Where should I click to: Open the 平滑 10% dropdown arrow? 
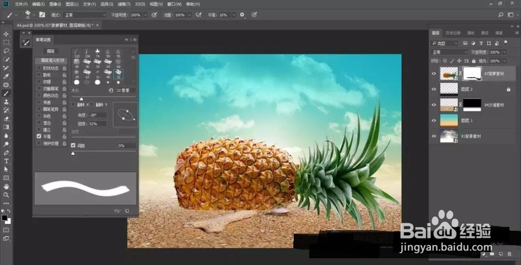tap(233, 15)
